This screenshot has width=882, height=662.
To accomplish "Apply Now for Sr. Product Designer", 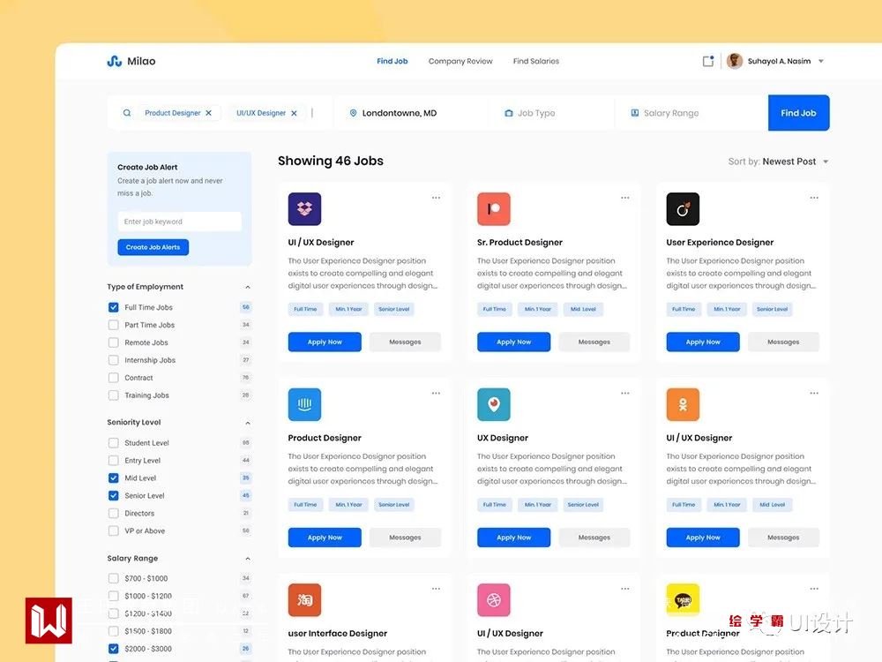I will 513,342.
